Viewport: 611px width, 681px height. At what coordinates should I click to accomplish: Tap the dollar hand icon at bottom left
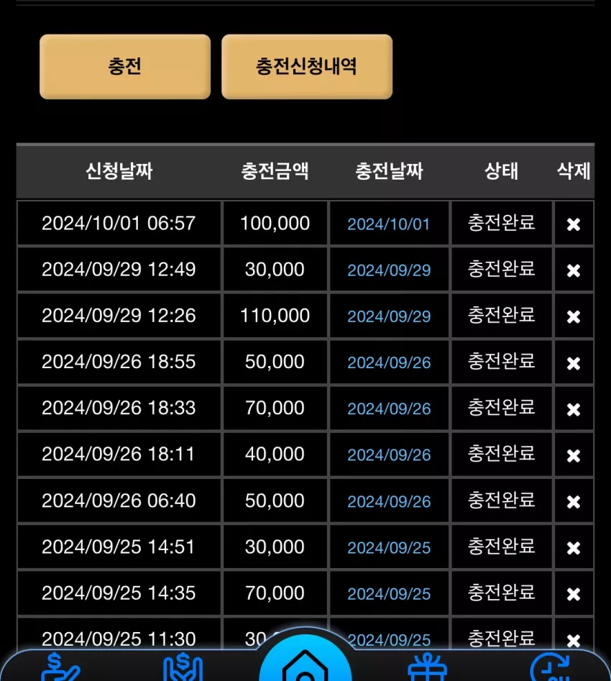[60, 667]
